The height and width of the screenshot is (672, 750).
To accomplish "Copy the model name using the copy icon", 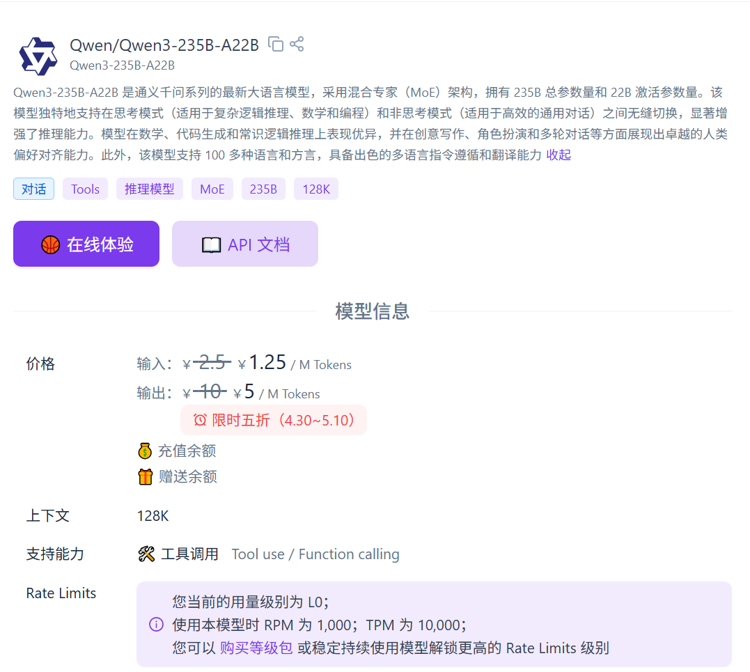I will pos(276,43).
